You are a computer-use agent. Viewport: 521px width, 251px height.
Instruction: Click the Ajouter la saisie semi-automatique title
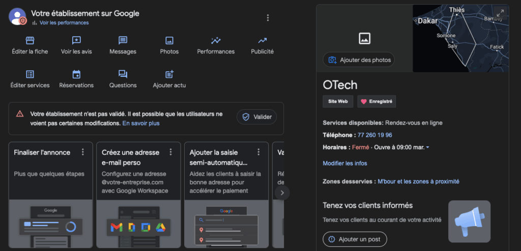pyautogui.click(x=220, y=158)
